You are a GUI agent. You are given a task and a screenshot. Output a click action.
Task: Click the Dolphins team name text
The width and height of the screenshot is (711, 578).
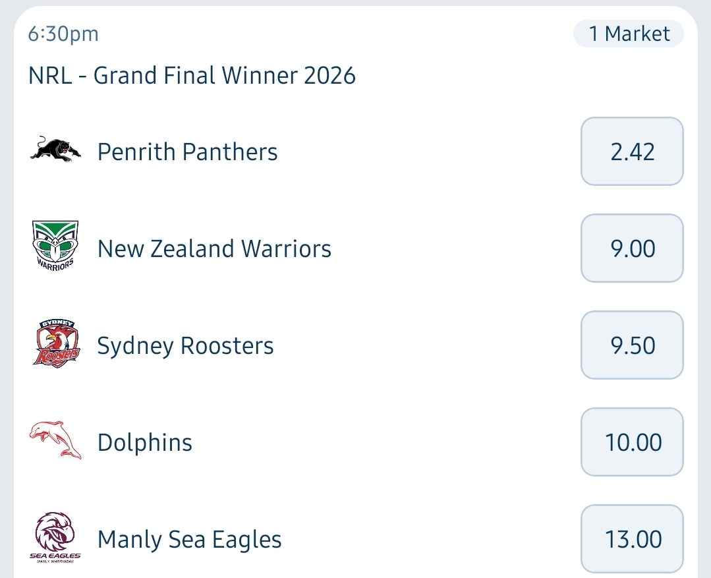pyautogui.click(x=145, y=442)
